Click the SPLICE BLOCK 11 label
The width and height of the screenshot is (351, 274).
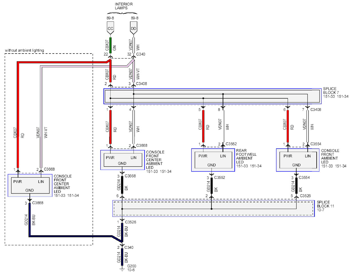[x=325, y=204]
